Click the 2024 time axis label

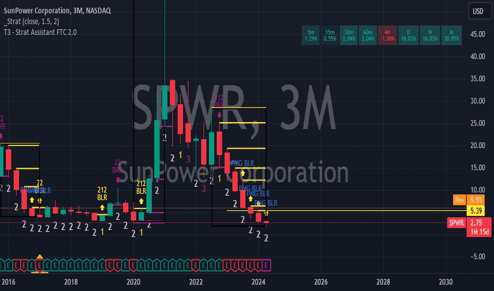(x=258, y=282)
